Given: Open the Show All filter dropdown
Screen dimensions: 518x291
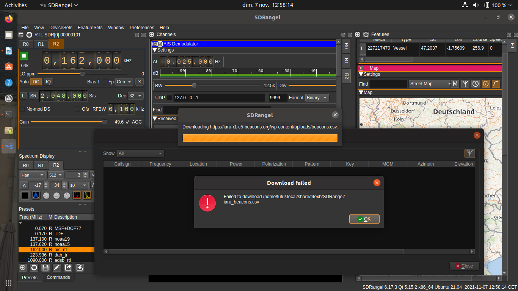Looking at the screenshot, I should coord(140,153).
